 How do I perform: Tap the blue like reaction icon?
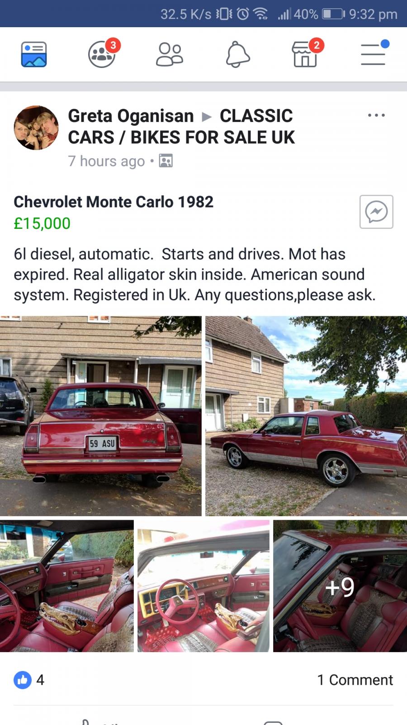coord(23,680)
